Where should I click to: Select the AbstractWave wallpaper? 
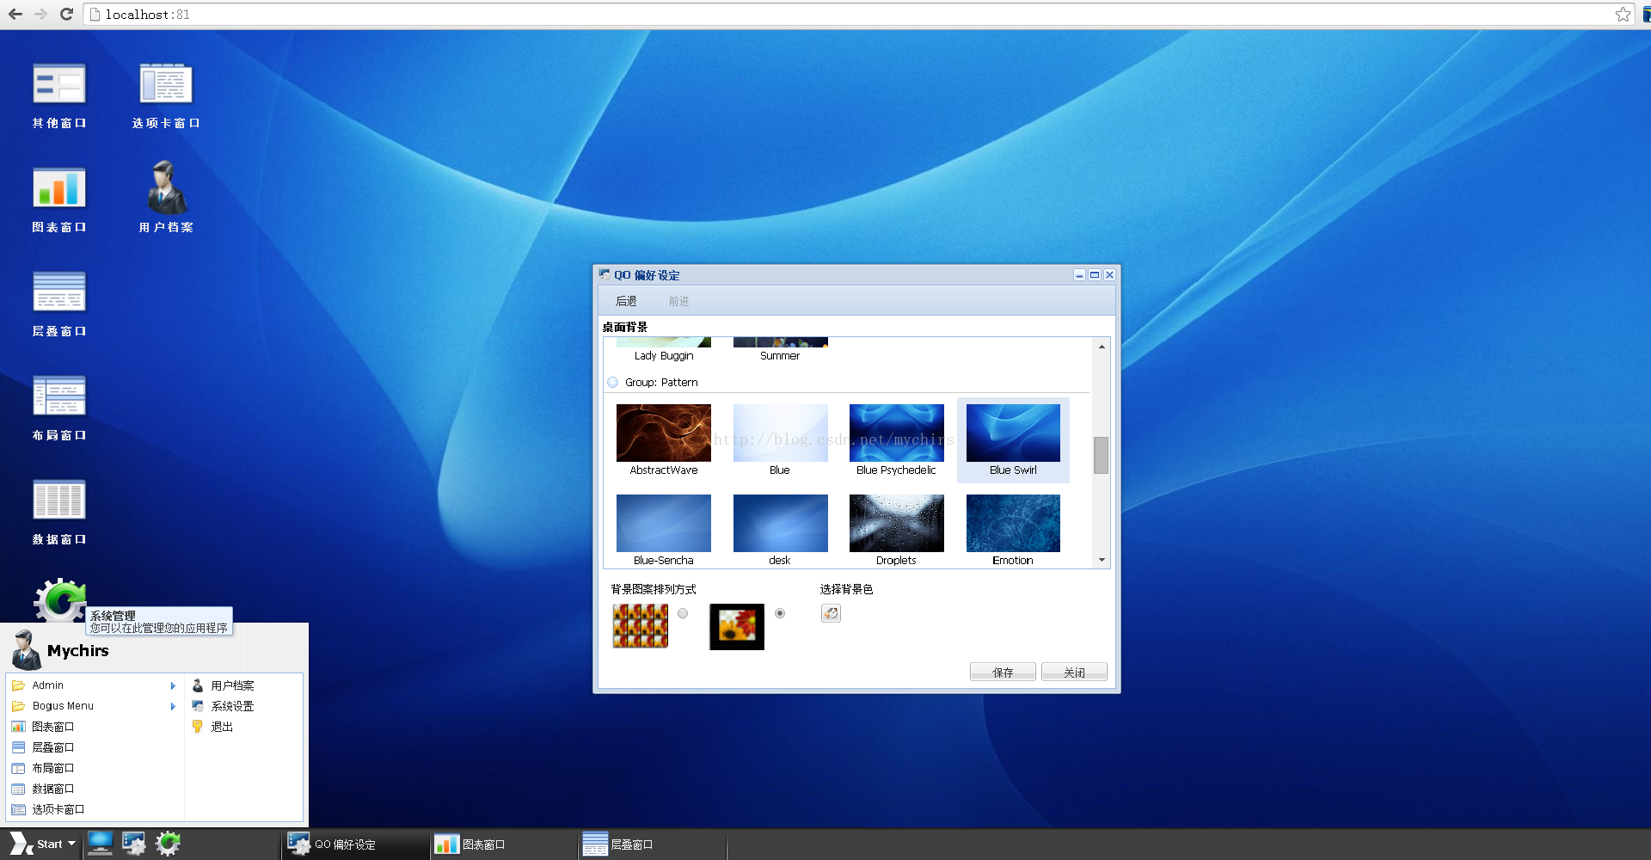point(664,439)
